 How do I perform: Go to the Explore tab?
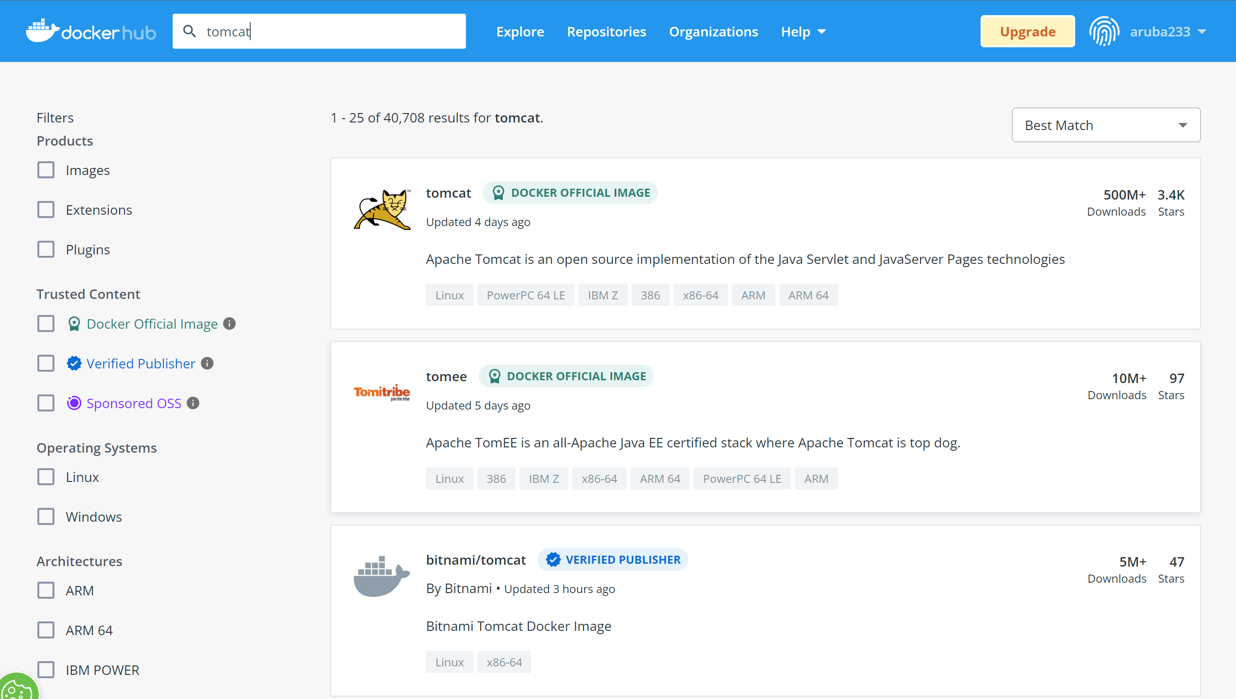point(520,32)
